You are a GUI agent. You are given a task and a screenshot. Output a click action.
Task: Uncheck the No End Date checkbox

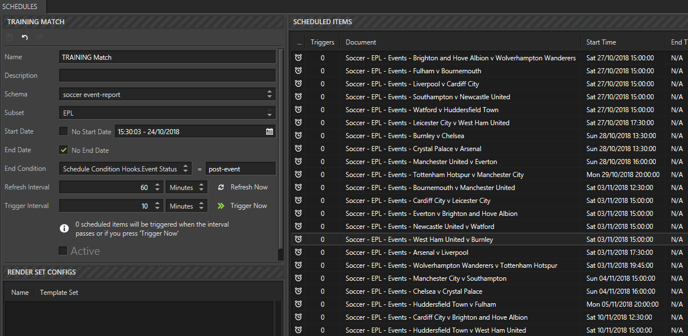pos(64,150)
